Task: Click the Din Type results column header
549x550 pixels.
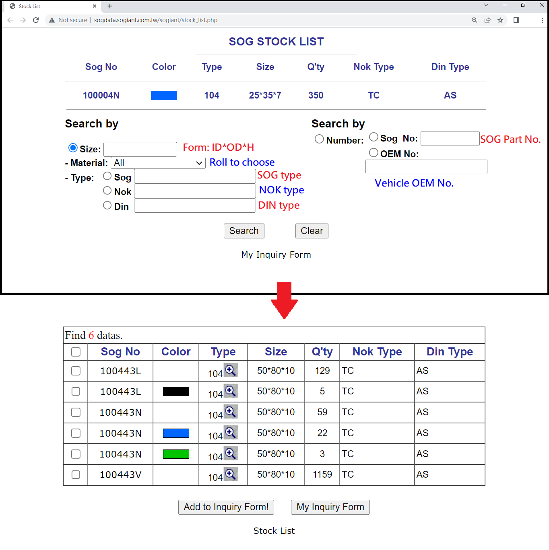Action: tap(450, 352)
